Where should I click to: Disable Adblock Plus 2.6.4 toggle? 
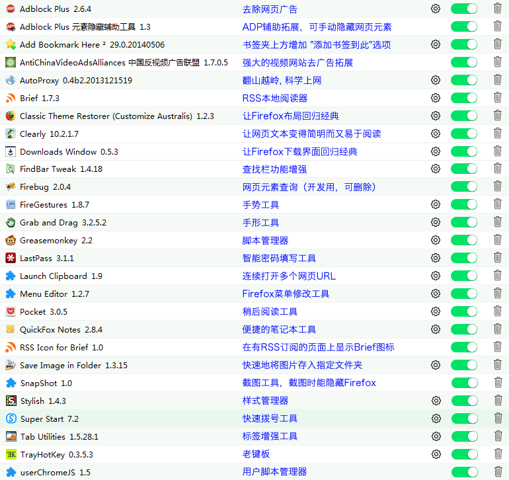point(464,9)
